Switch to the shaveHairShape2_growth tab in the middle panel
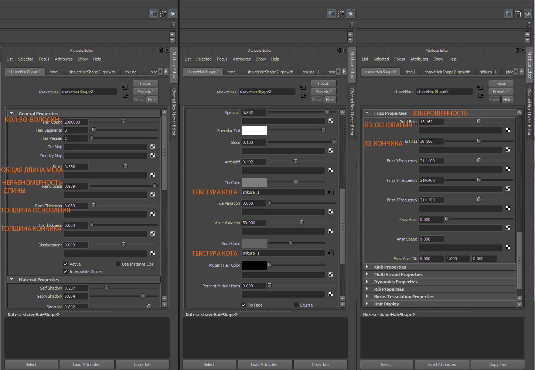The height and width of the screenshot is (370, 535). [270, 72]
